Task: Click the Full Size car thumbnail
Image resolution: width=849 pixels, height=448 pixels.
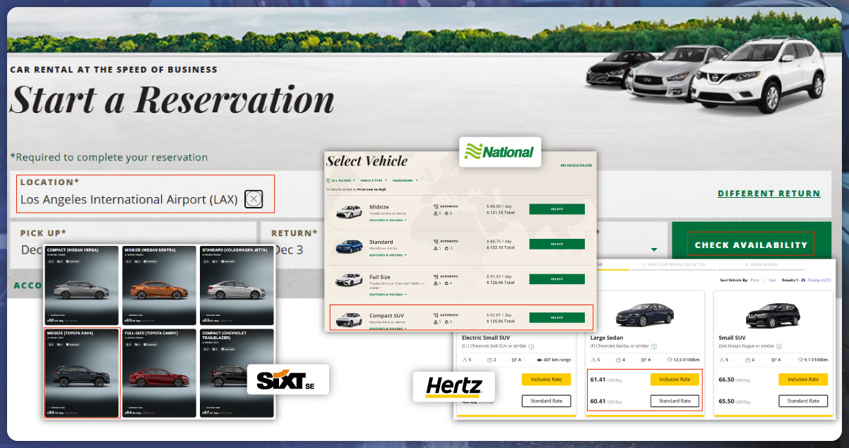Action: point(349,279)
